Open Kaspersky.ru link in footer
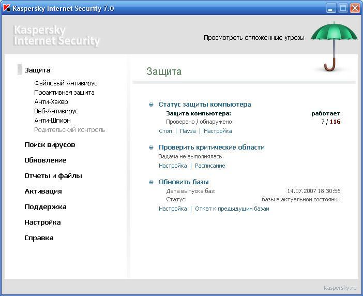Image resolution: width=363 pixels, height=296 pixels. [x=340, y=288]
